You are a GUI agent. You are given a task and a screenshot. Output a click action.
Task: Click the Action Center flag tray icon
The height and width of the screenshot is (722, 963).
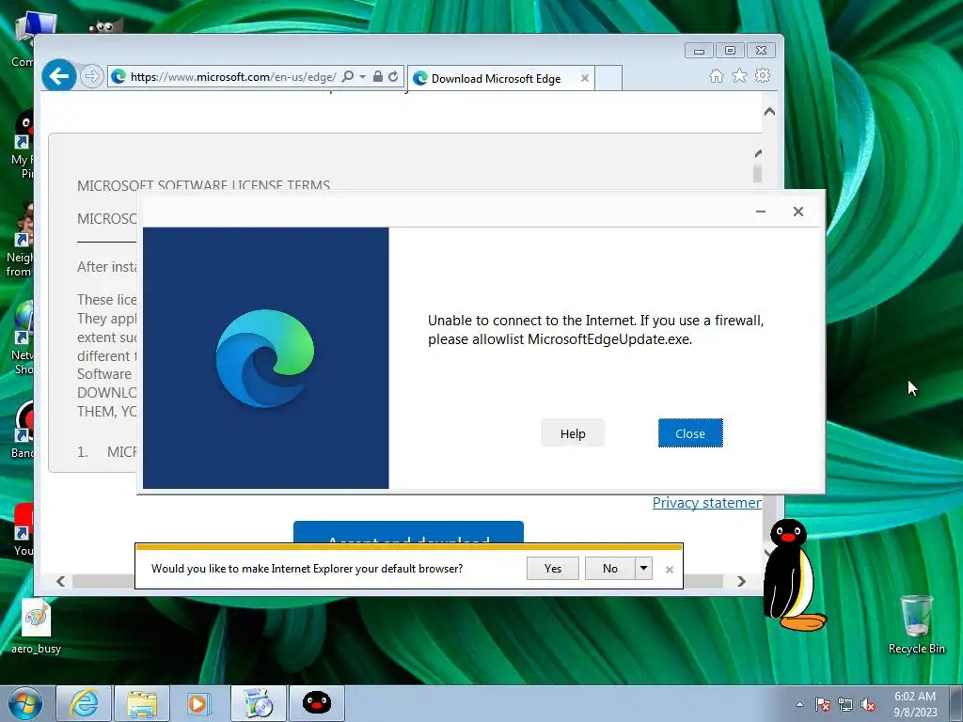click(823, 704)
